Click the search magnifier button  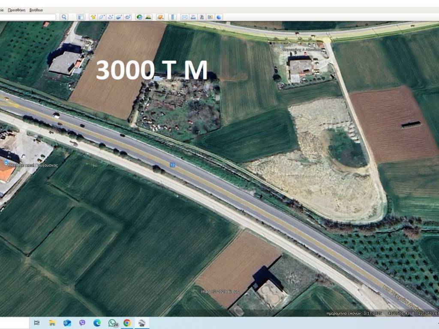(x=64, y=17)
